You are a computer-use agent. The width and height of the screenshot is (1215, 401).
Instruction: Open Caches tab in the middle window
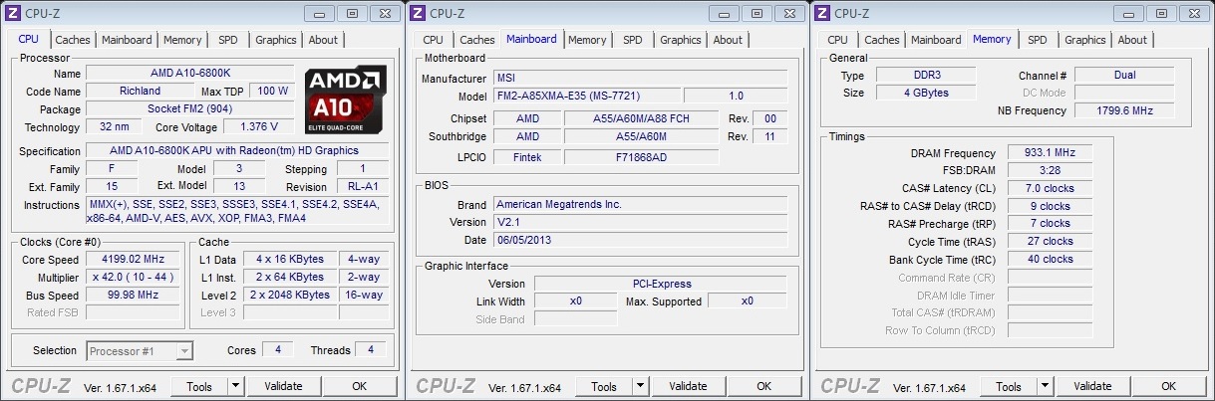tap(477, 40)
